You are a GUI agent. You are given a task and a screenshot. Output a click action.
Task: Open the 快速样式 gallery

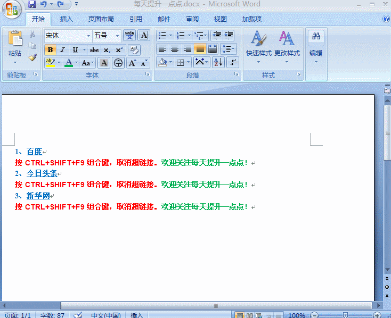pyautogui.click(x=258, y=47)
